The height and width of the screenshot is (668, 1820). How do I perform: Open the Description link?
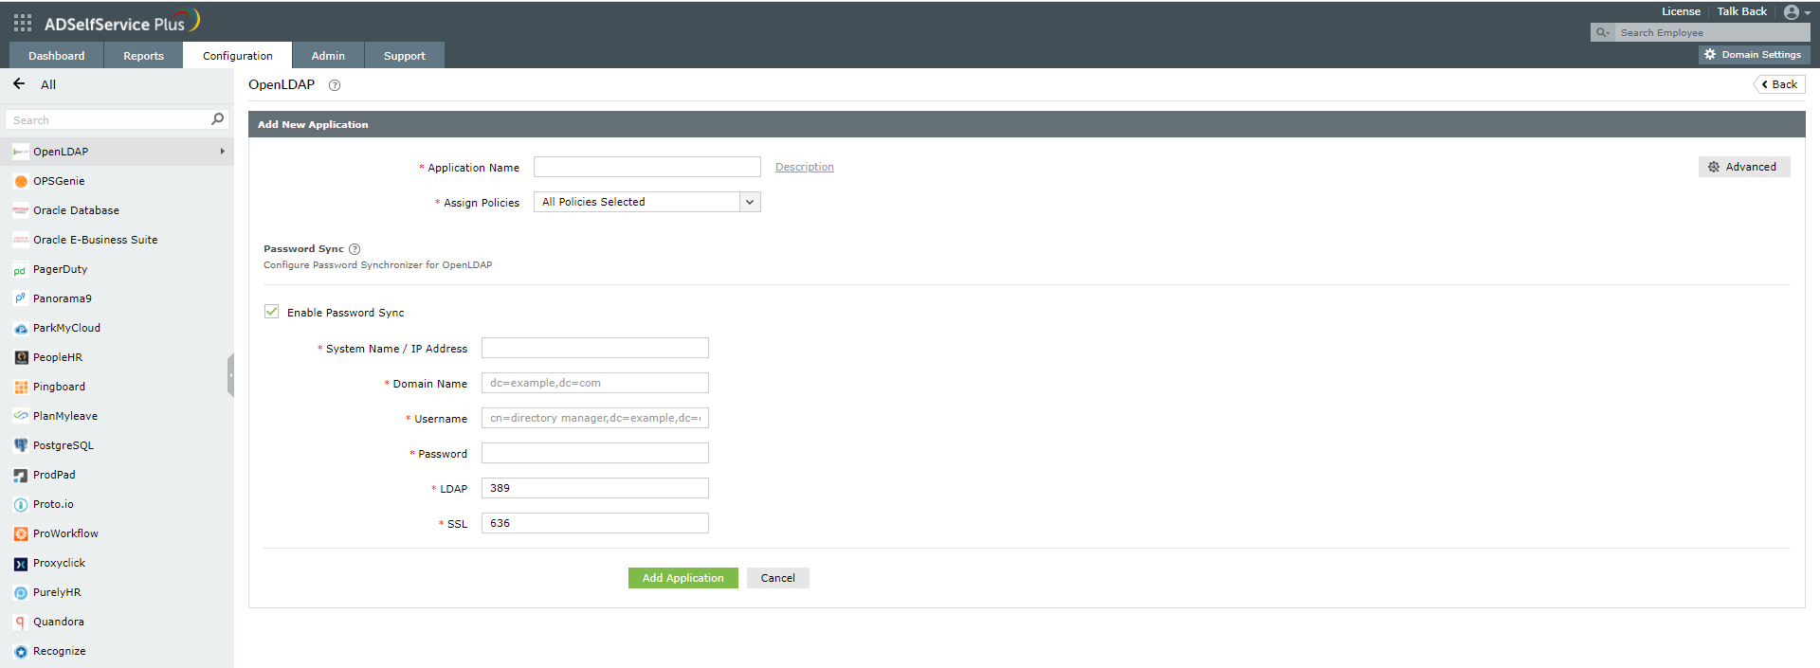(805, 167)
